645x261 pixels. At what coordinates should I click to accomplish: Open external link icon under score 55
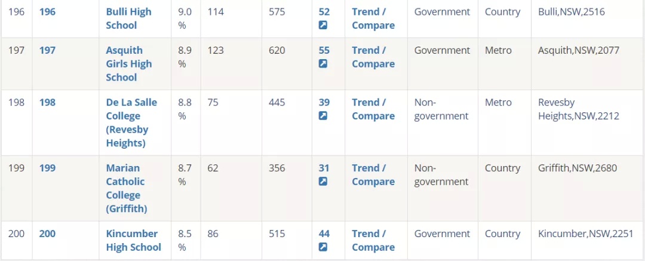(x=323, y=64)
